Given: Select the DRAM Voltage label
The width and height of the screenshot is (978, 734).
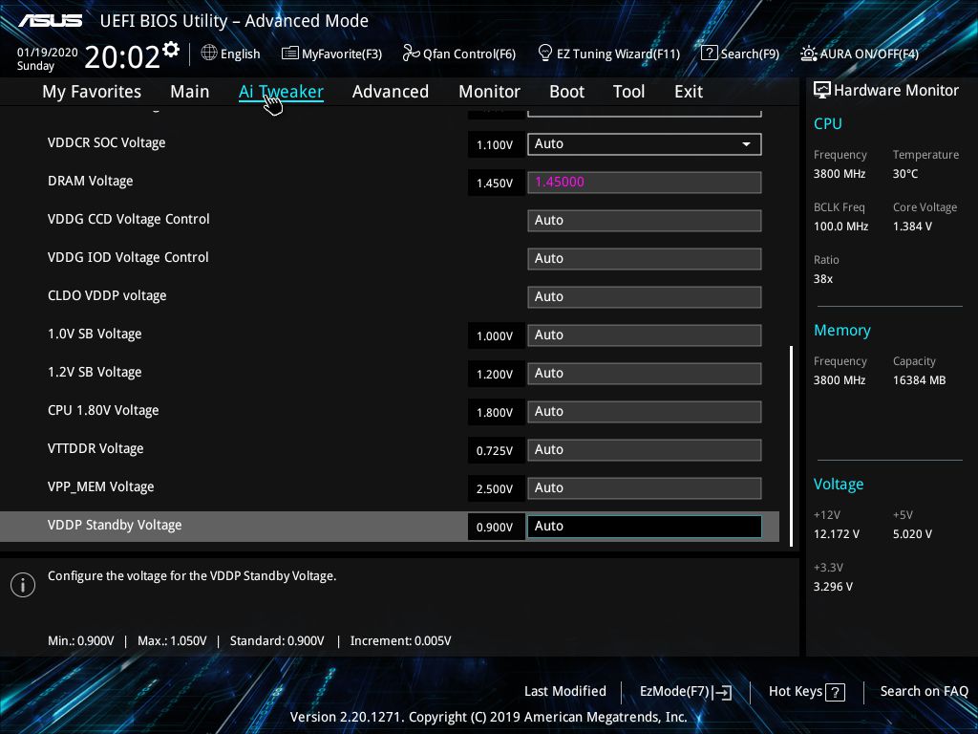Looking at the screenshot, I should pos(91,181).
